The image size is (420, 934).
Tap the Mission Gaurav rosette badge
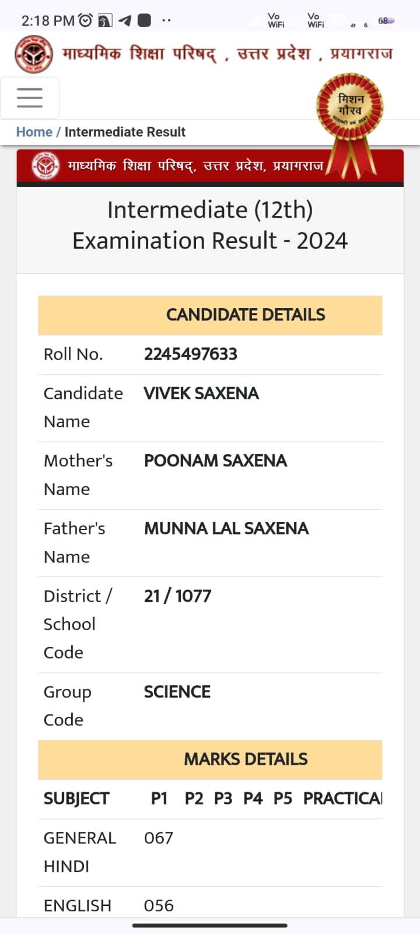pos(350,107)
